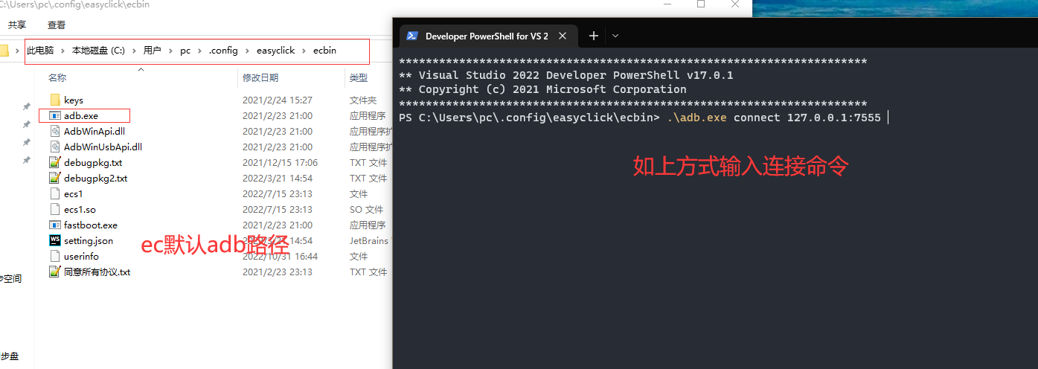This screenshot has width=1038, height=369.
Task: Expand breadcrumb chevron after .config
Action: 247,51
